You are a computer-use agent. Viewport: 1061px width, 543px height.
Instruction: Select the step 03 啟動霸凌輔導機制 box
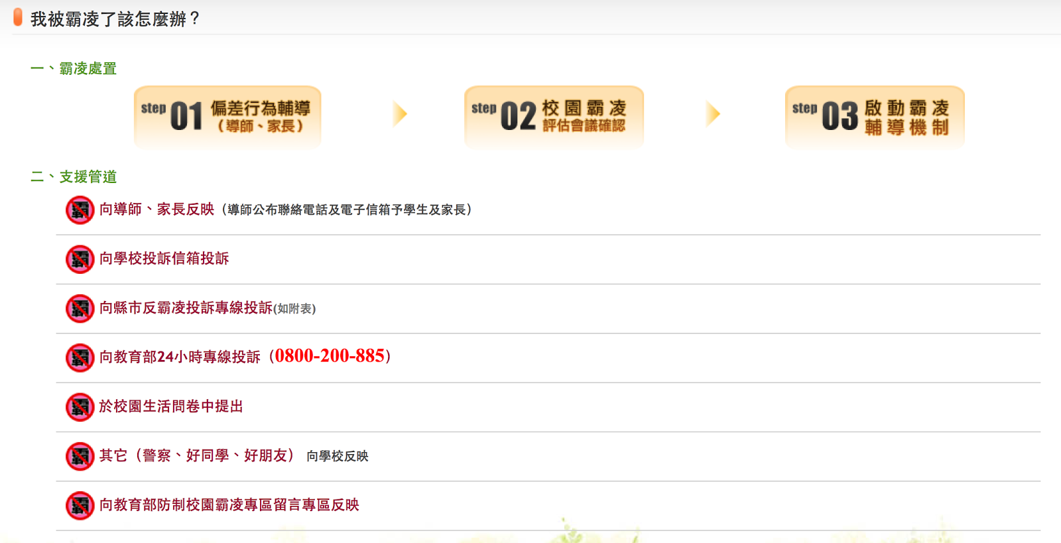(875, 117)
